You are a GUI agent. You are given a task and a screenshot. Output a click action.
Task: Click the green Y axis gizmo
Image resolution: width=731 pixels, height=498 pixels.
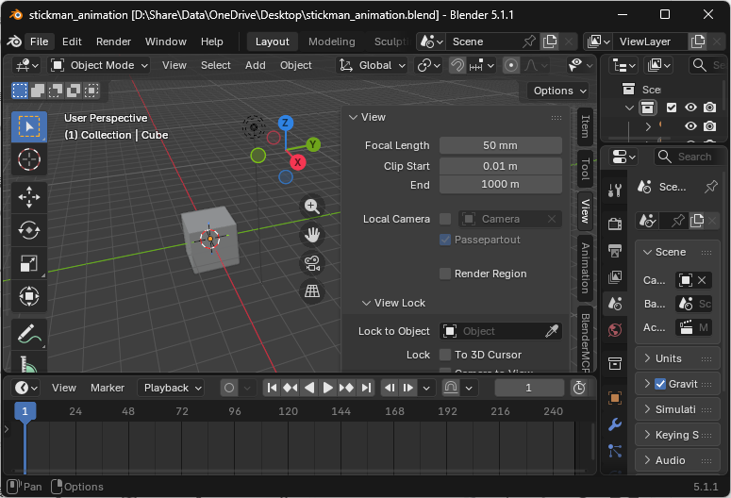(x=313, y=144)
